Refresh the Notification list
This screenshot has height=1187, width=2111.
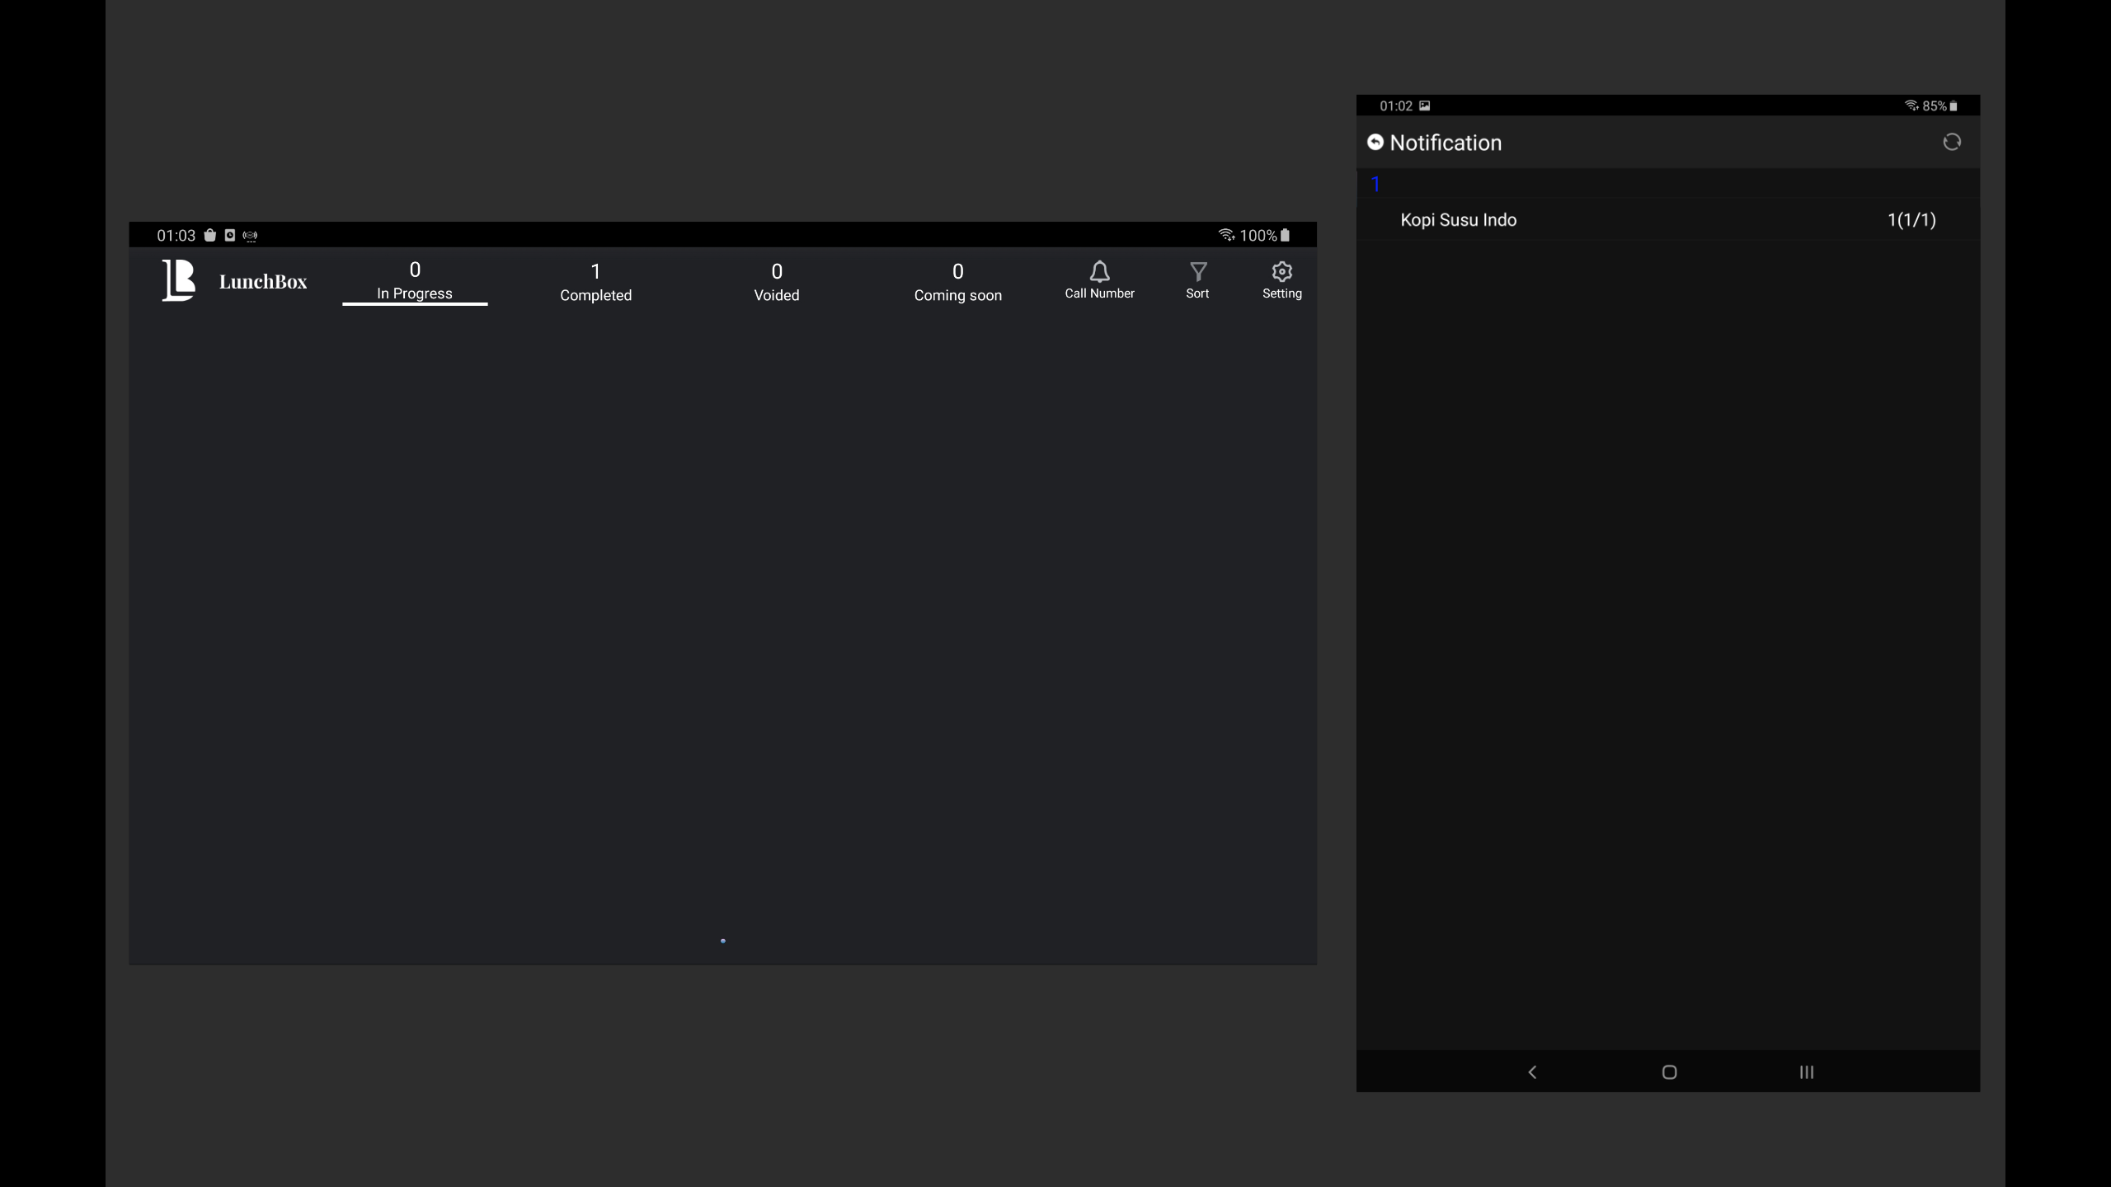point(1951,143)
